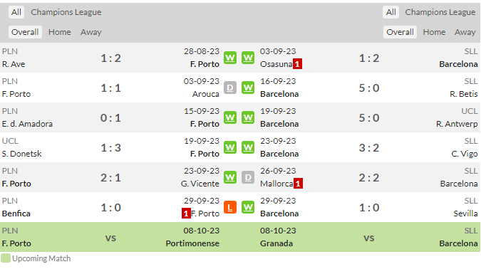Click the gray D badge next to Arouca
This screenshot has height=279, width=481.
click(230, 88)
